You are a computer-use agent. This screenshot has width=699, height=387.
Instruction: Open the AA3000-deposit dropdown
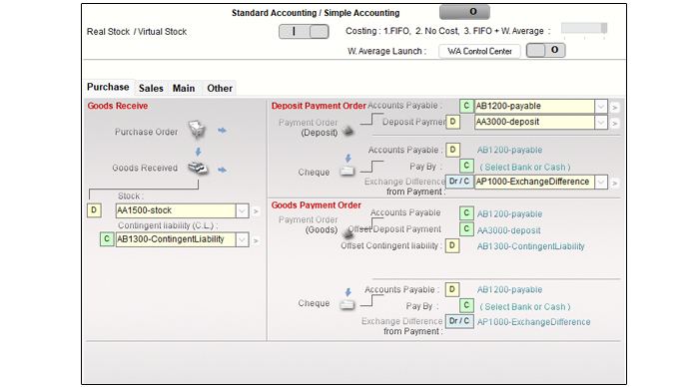tap(601, 122)
